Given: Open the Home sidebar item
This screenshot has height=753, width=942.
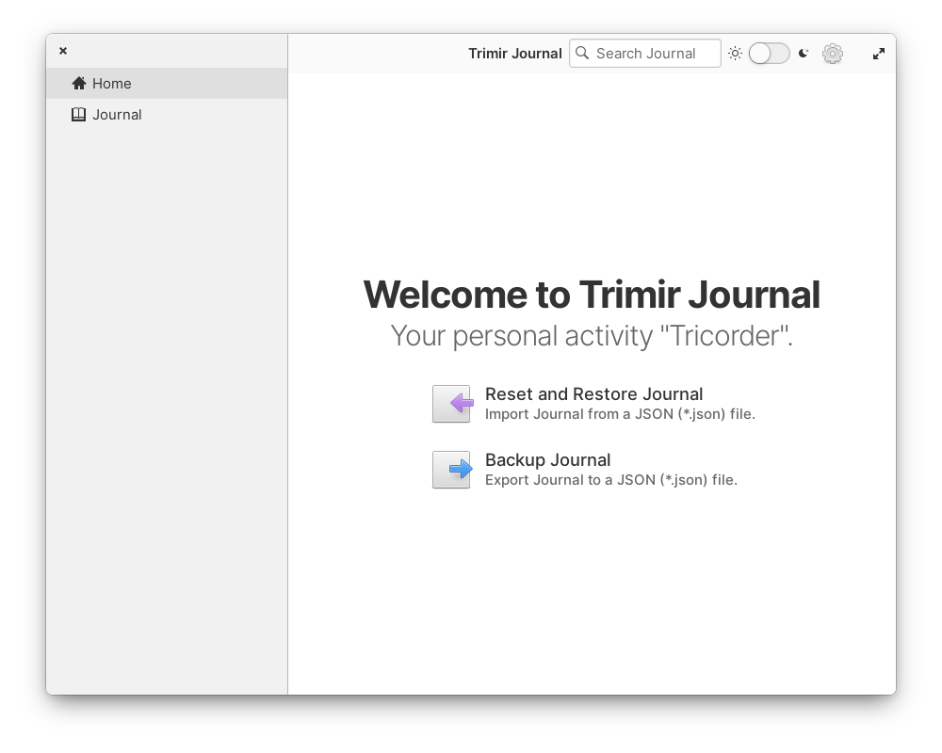Looking at the screenshot, I should [167, 84].
